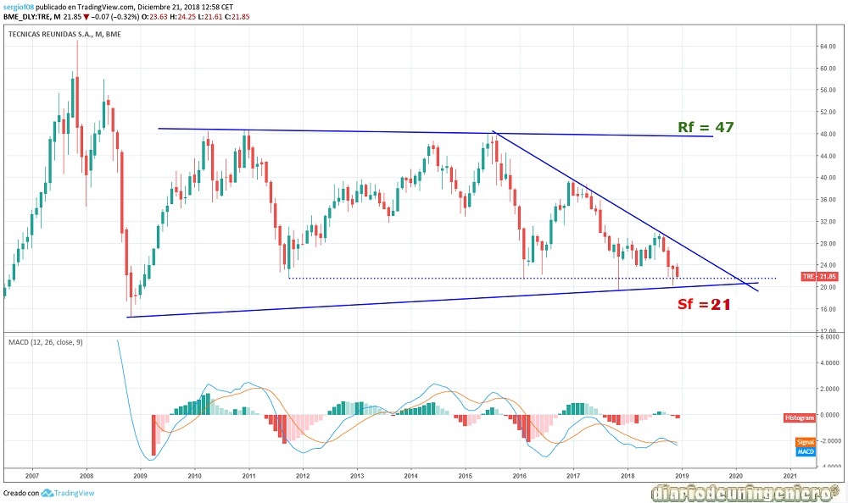Click the 2009 label on the time axis
Image resolution: width=848 pixels, height=503 pixels.
(x=140, y=476)
